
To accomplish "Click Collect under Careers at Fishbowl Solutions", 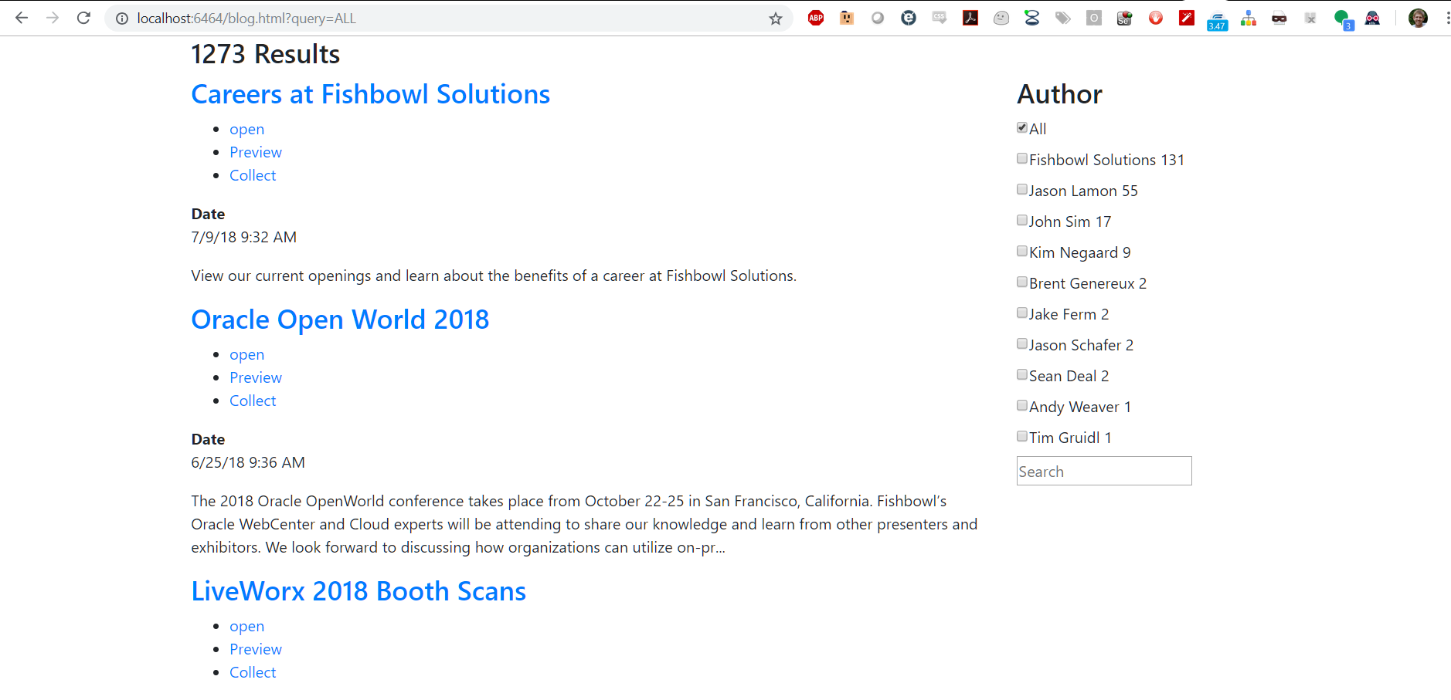I will [x=253, y=175].
